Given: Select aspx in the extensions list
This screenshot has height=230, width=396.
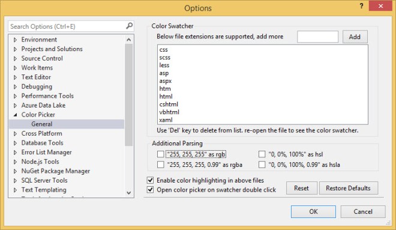Looking at the screenshot, I should click(166, 81).
